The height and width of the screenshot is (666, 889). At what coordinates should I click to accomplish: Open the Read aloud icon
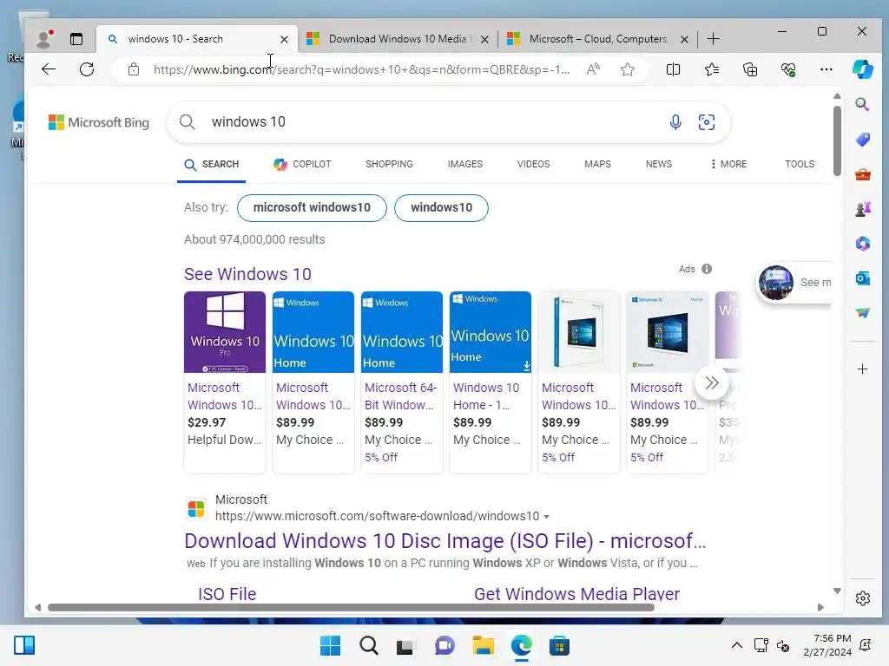tap(593, 69)
